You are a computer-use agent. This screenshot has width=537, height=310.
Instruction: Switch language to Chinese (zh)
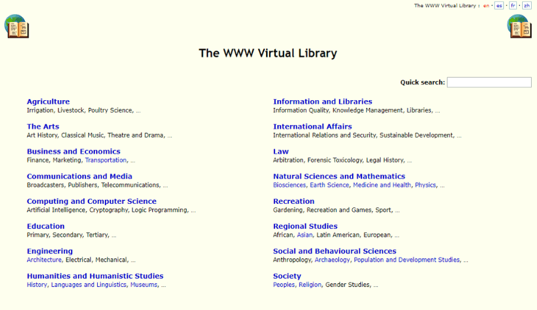526,6
